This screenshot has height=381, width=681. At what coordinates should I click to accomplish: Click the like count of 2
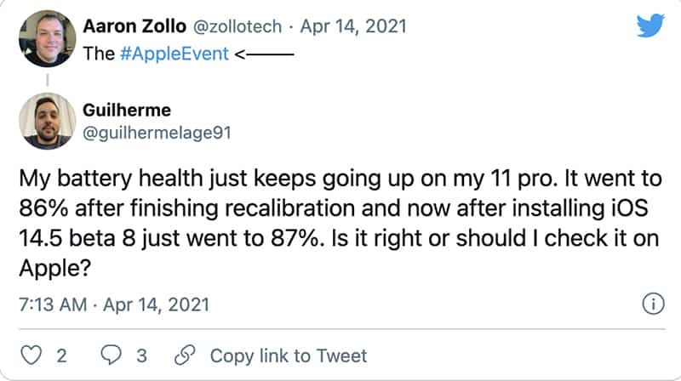click(61, 355)
